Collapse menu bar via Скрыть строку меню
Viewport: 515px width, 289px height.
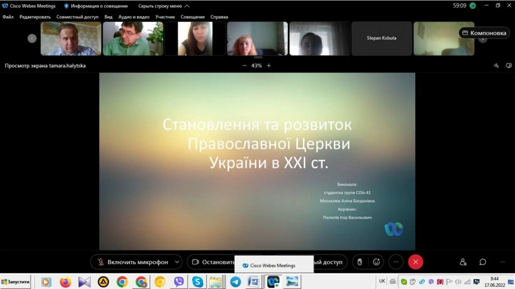tap(163, 6)
